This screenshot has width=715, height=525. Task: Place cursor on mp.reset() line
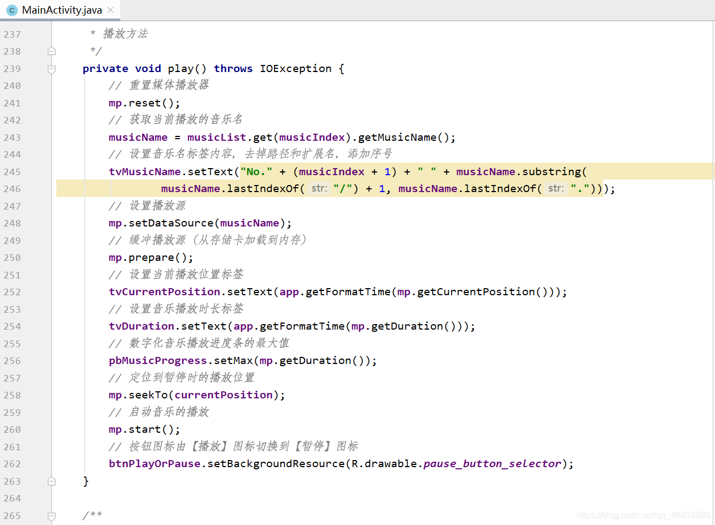(x=144, y=103)
